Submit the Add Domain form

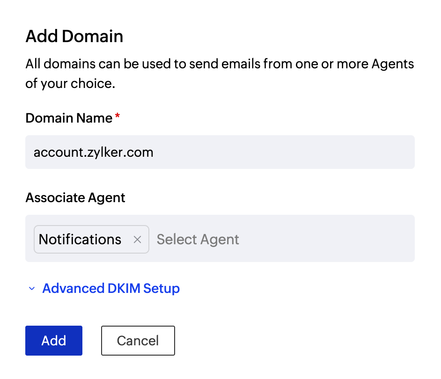click(x=53, y=341)
